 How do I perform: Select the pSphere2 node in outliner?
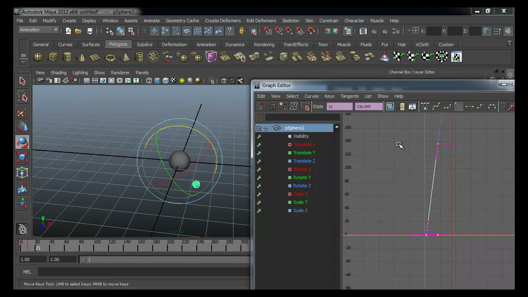point(295,128)
